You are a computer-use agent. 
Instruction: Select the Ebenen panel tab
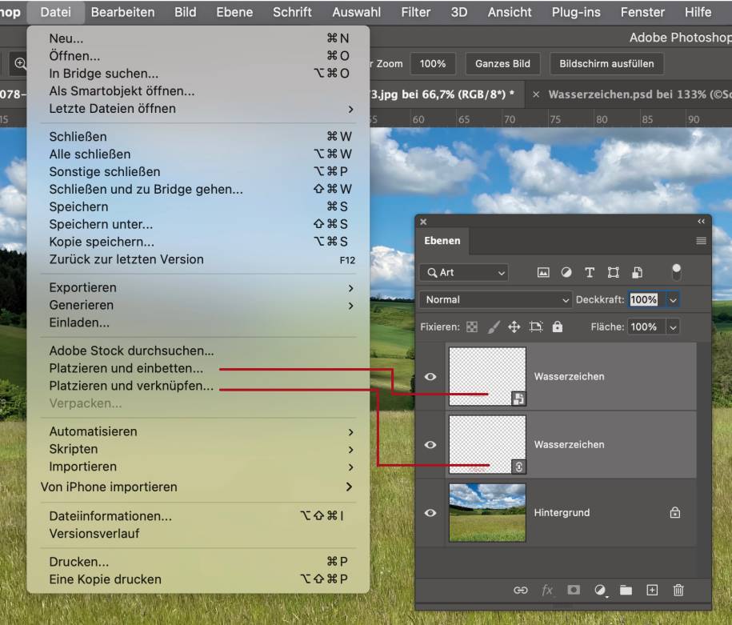click(442, 241)
